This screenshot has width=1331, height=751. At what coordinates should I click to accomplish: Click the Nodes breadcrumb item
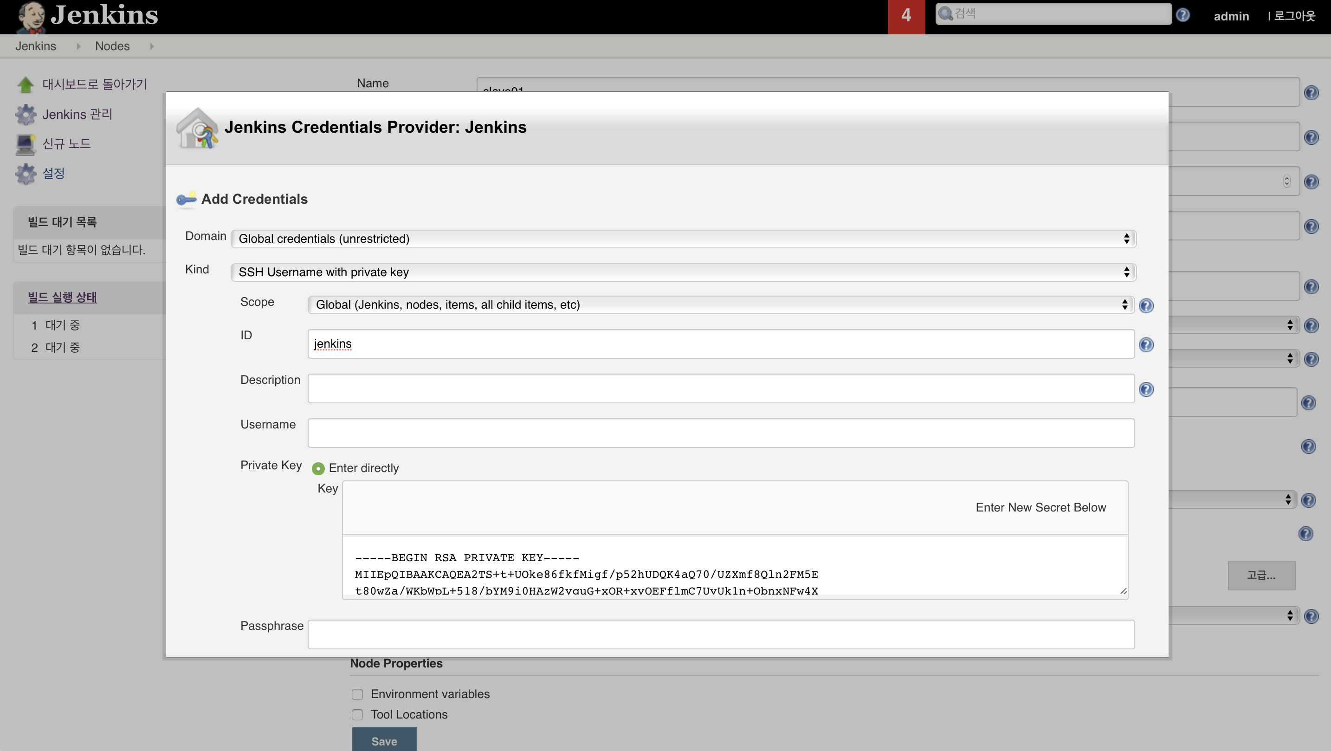coord(112,46)
